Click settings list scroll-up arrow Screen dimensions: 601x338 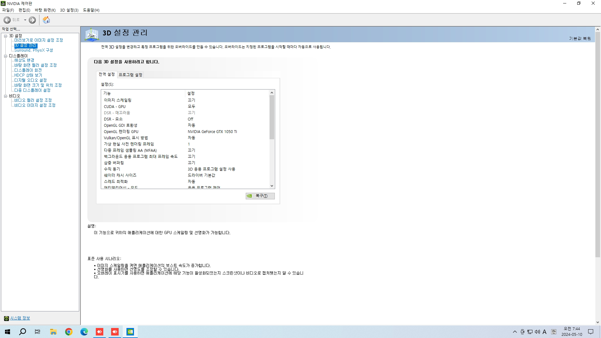(x=272, y=93)
